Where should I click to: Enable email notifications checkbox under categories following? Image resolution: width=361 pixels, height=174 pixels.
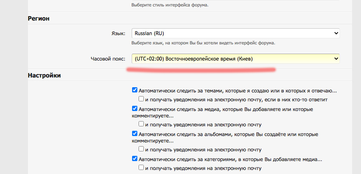click(141, 168)
